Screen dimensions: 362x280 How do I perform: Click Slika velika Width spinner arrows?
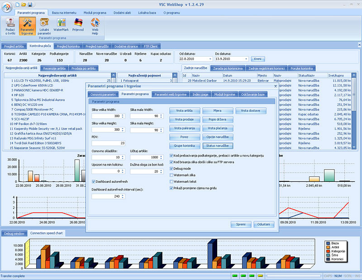click(x=123, y=116)
